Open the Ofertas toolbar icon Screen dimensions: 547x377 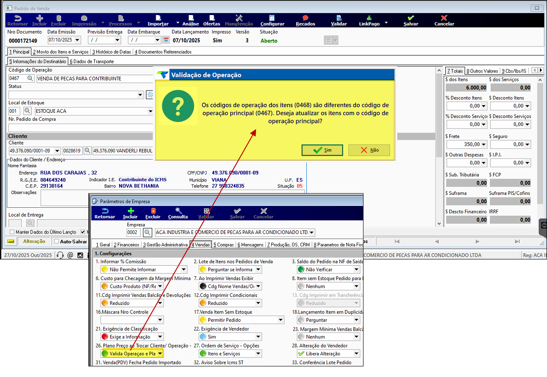211,20
